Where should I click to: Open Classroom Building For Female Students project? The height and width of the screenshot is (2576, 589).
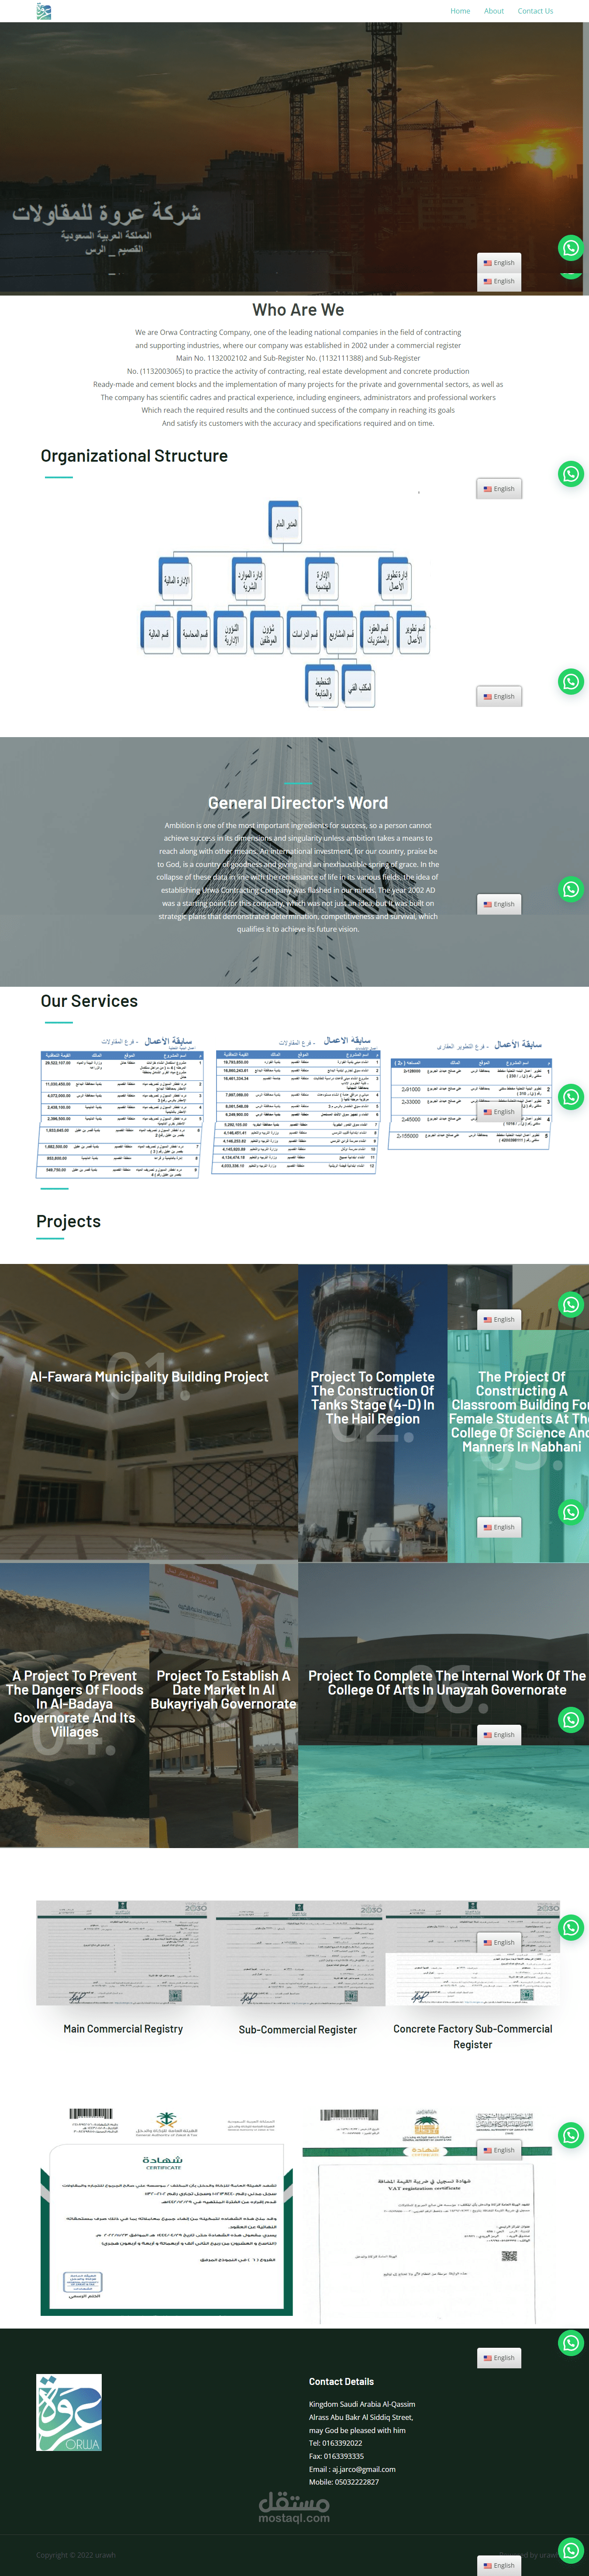click(518, 1412)
